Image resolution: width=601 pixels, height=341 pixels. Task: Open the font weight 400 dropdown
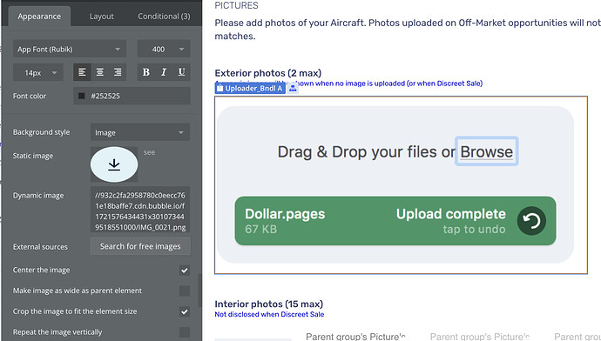tap(164, 49)
